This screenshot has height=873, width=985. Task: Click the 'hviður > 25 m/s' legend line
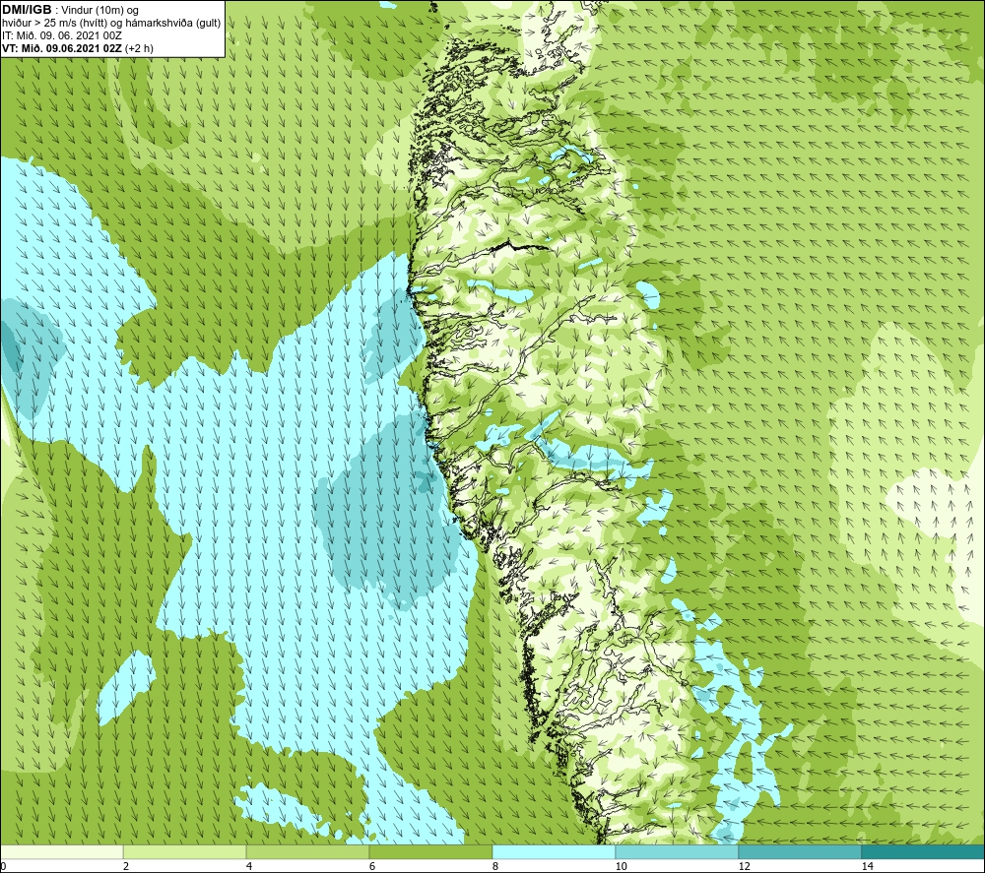[x=111, y=24]
